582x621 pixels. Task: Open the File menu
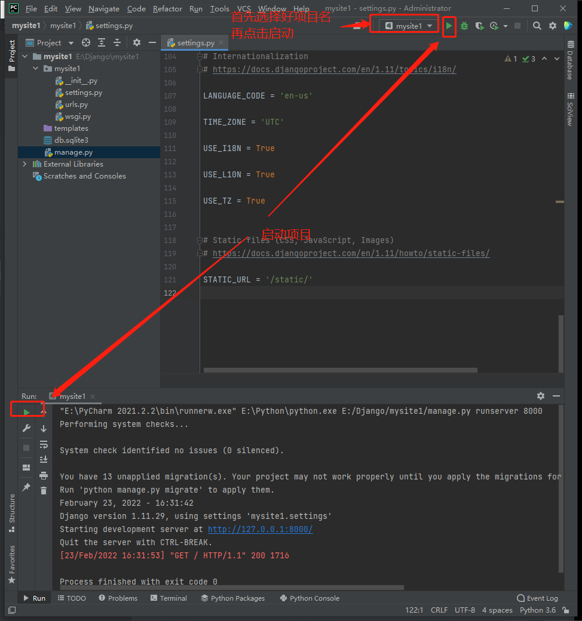pyautogui.click(x=31, y=9)
